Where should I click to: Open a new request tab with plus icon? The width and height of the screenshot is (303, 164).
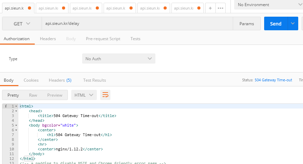(x=210, y=8)
